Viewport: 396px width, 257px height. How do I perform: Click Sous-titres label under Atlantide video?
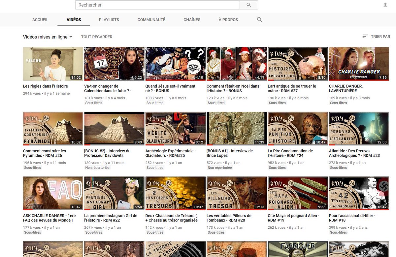coord(338,167)
